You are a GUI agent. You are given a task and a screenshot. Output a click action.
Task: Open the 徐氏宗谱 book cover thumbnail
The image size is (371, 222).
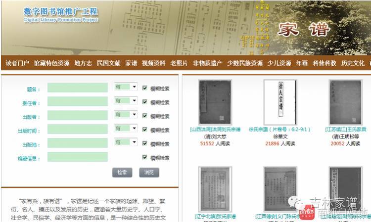[280, 102]
